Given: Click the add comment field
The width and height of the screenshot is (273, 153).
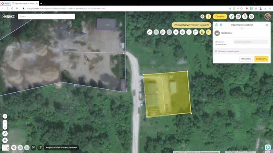Looking at the screenshot, I should 241,51.
